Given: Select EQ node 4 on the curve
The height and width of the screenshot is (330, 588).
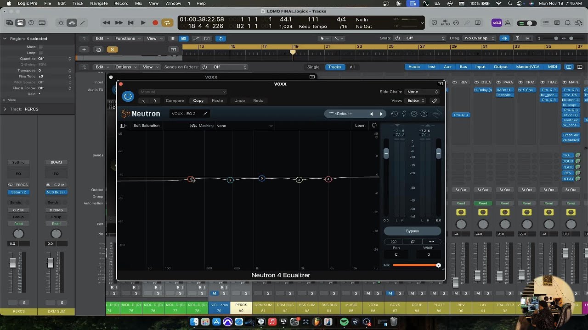Looking at the screenshot, I should [328, 179].
